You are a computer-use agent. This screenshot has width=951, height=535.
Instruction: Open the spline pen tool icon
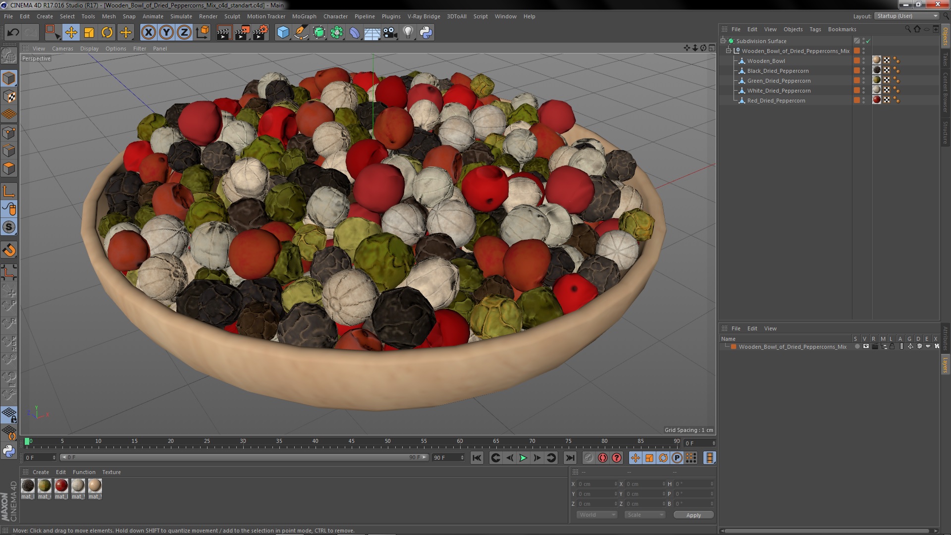click(x=301, y=33)
